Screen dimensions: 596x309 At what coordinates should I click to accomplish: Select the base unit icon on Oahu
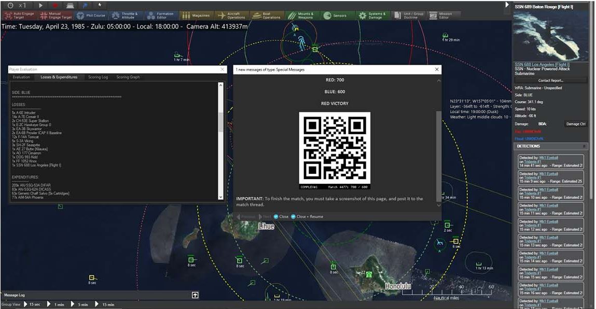coord(368,274)
